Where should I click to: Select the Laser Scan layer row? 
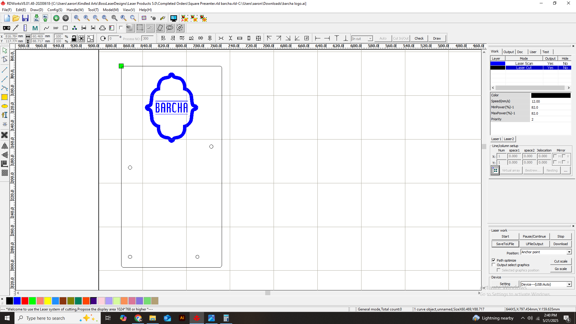[x=531, y=64]
